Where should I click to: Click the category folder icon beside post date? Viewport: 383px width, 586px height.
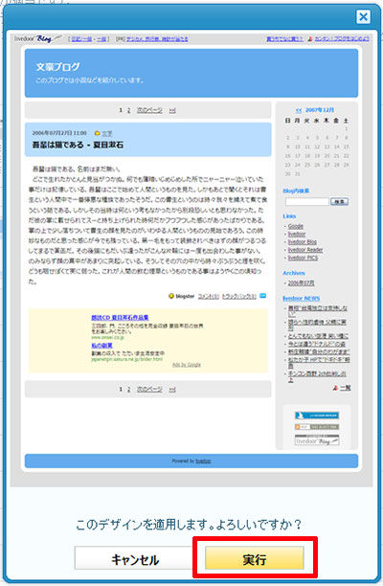tap(98, 133)
